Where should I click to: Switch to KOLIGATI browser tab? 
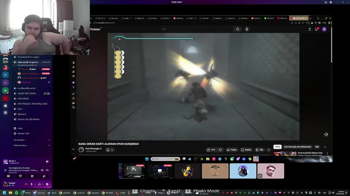tap(269, 18)
